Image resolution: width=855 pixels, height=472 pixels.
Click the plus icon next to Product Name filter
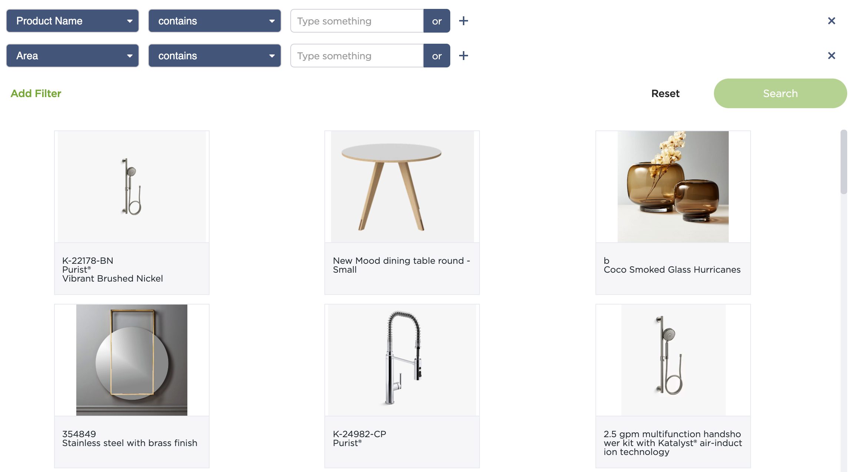click(x=464, y=21)
